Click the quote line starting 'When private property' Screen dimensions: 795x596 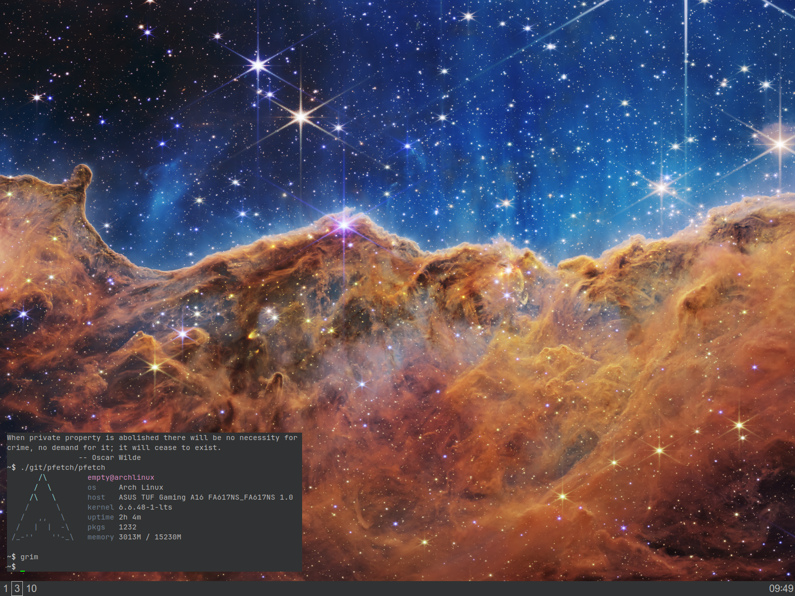[152, 438]
